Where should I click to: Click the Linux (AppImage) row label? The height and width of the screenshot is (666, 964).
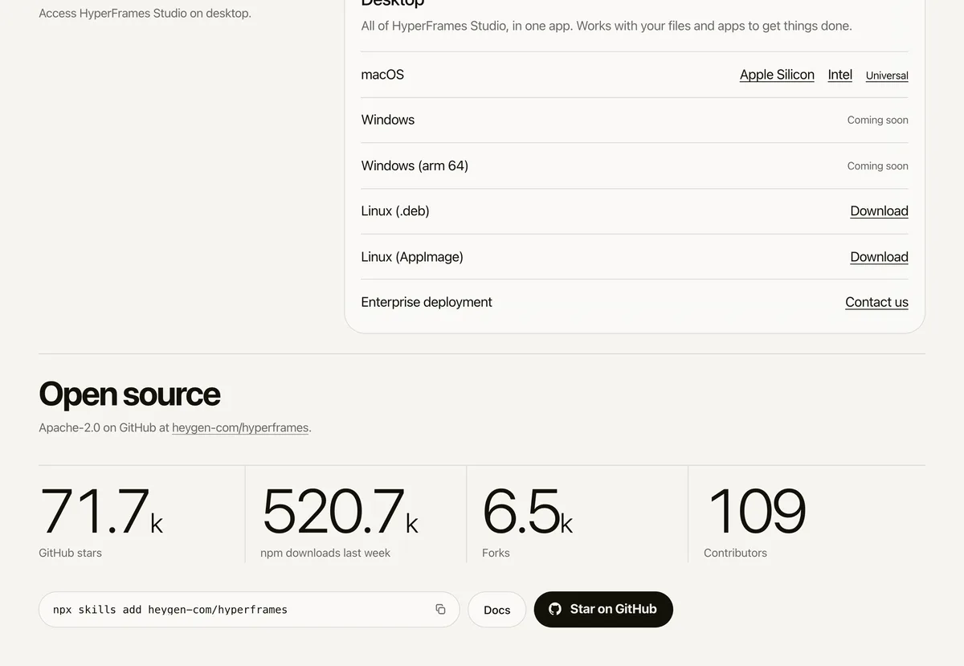412,257
